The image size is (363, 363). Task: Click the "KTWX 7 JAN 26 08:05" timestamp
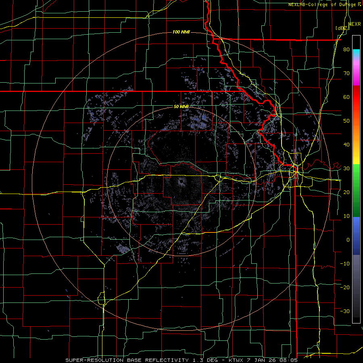(x=263, y=360)
